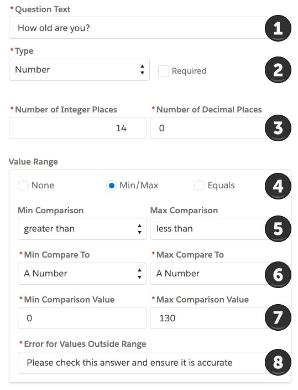The image size is (298, 390).
Task: Open the Min Comparison greater than dropdown
Action: 82,229
